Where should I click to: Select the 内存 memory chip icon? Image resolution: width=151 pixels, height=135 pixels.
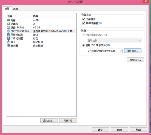pyautogui.click(x=8, y=20)
